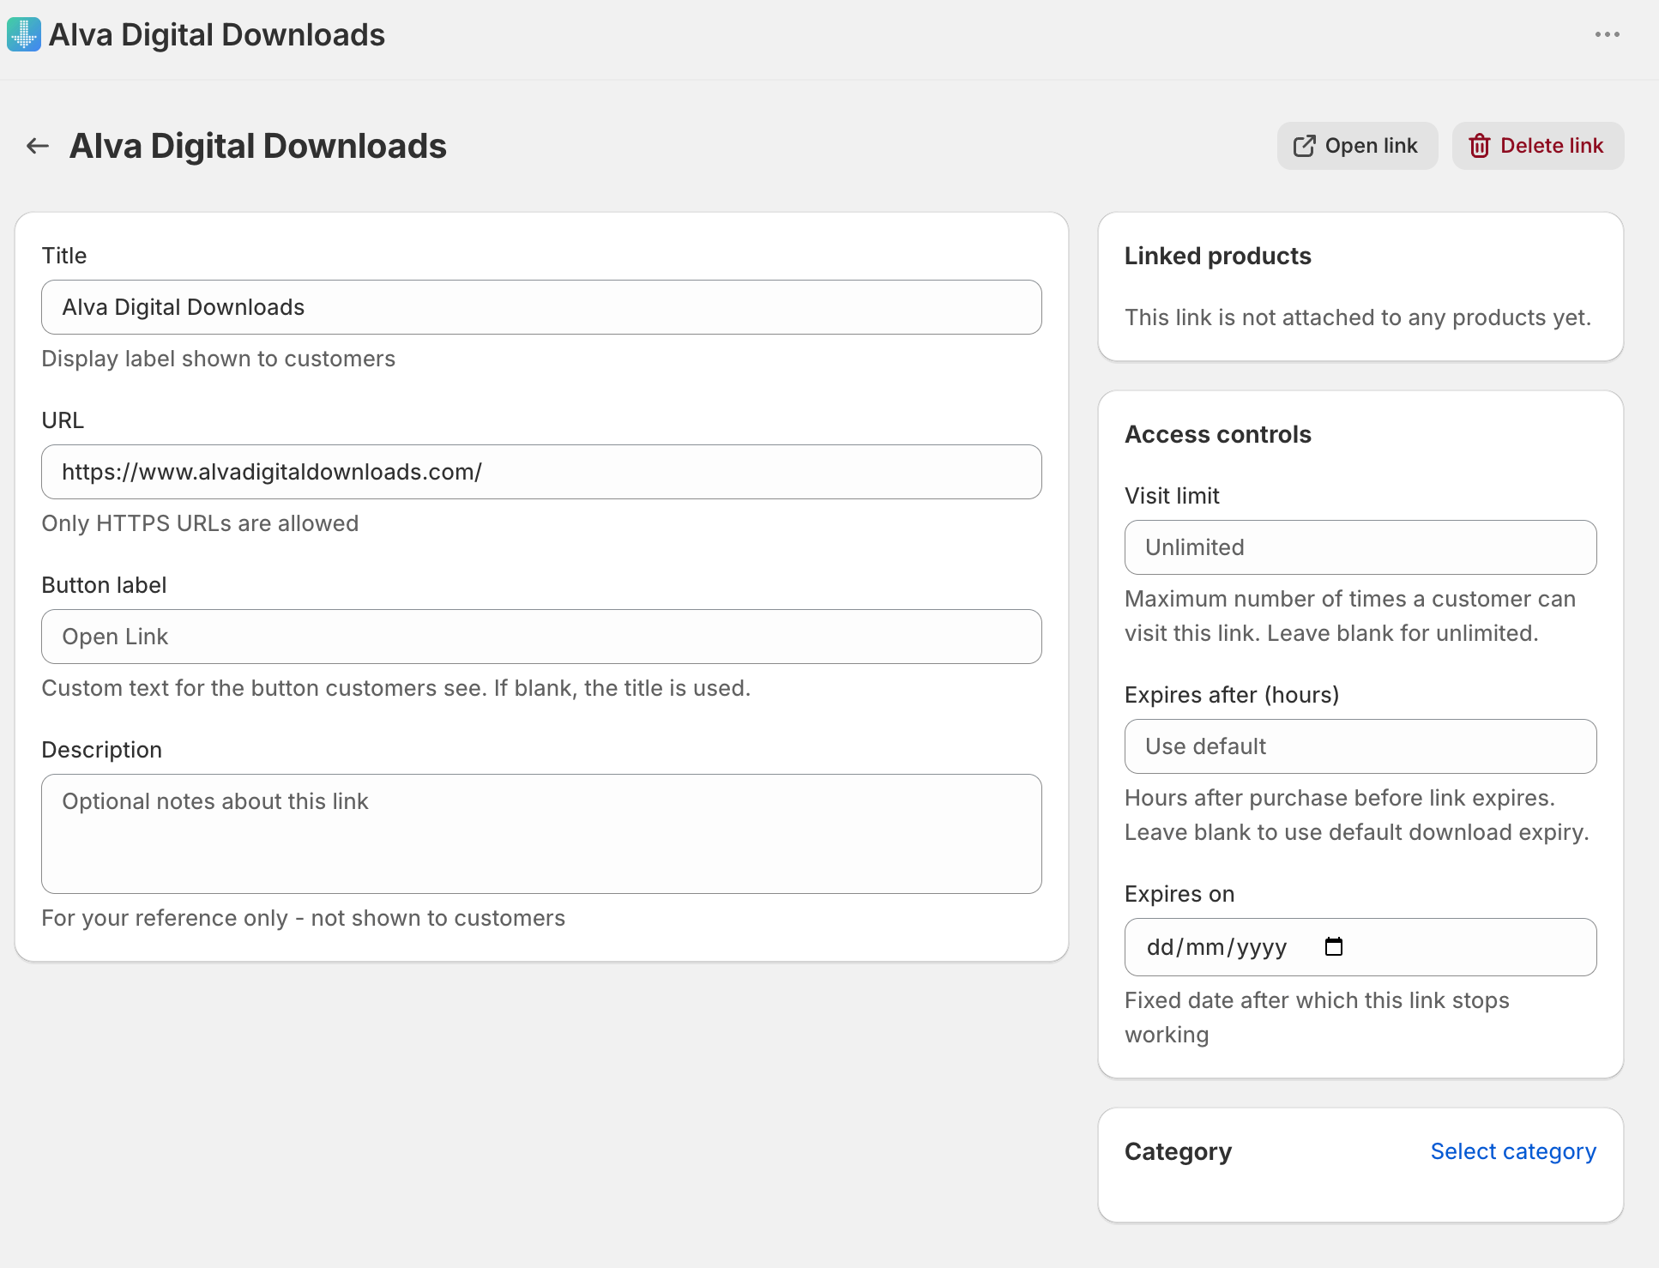Click the Delete link button

tap(1537, 146)
